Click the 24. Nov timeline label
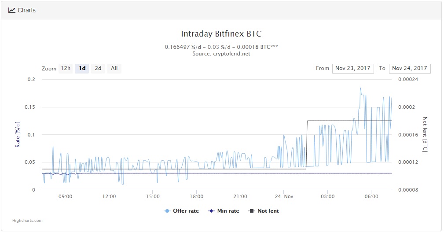This screenshot has height=236, width=444. [x=284, y=196]
